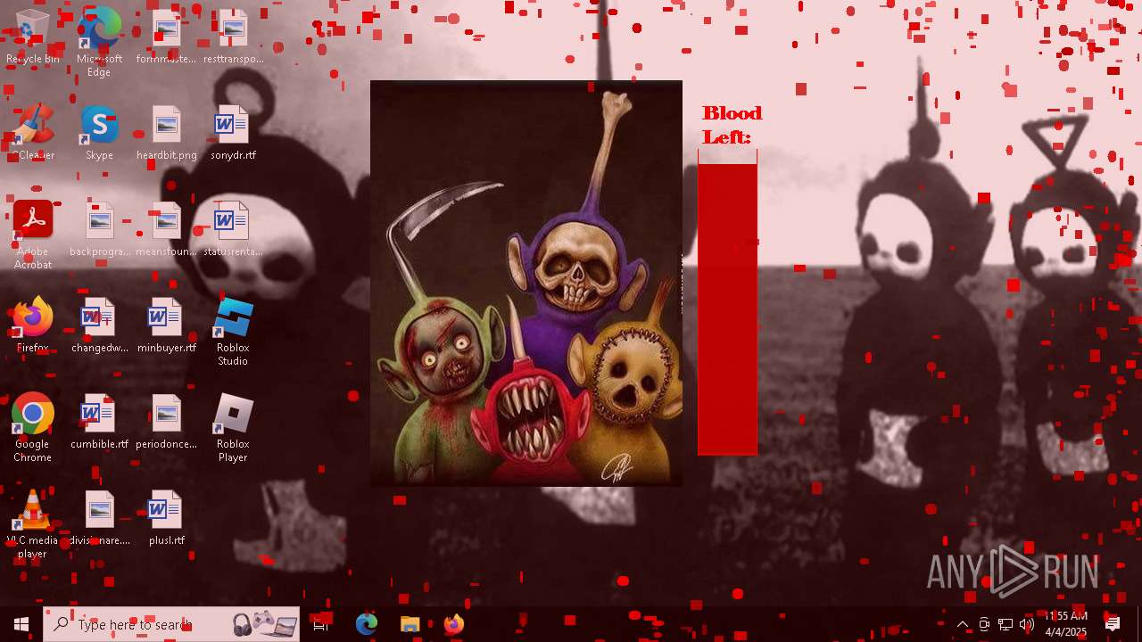Select the divisionare... image file icon
Screen dimensions: 1142x642
tap(99, 518)
